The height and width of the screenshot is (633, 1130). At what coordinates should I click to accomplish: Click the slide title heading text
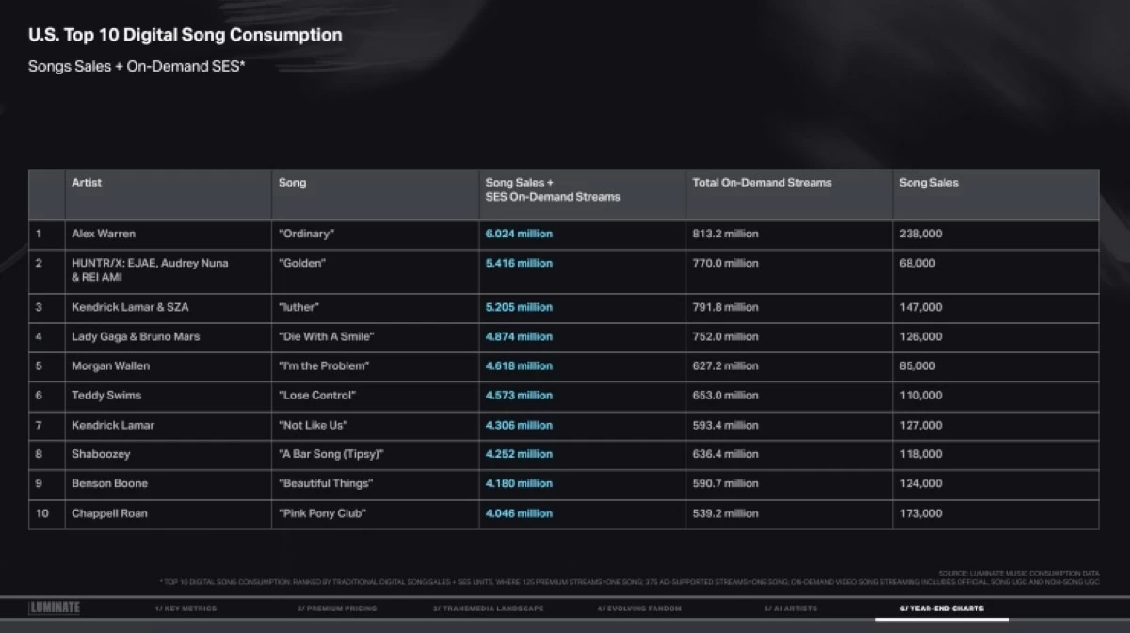(x=185, y=36)
